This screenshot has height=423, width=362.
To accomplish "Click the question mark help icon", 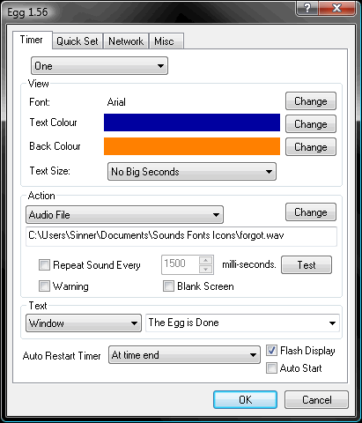I will tap(307, 8).
